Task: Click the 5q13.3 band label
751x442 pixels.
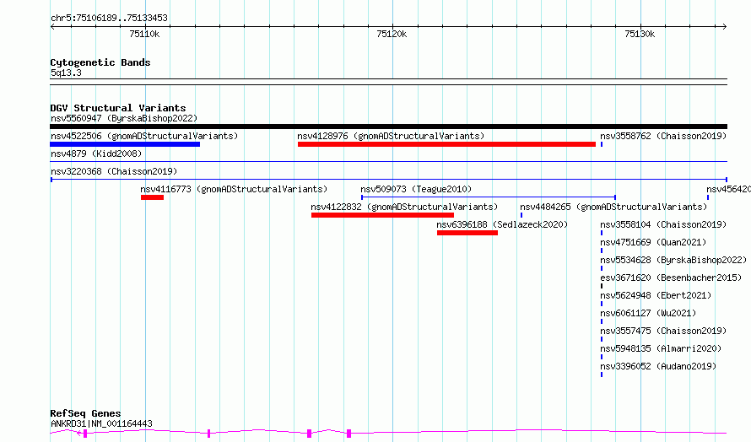Action: pos(66,73)
